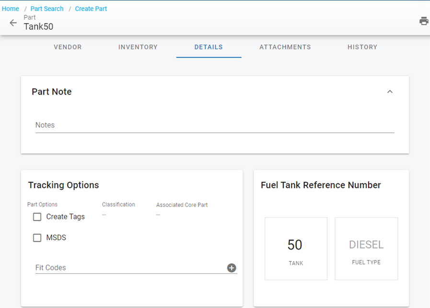Switch to the Vendor tab
The image size is (430, 308).
pos(68,47)
